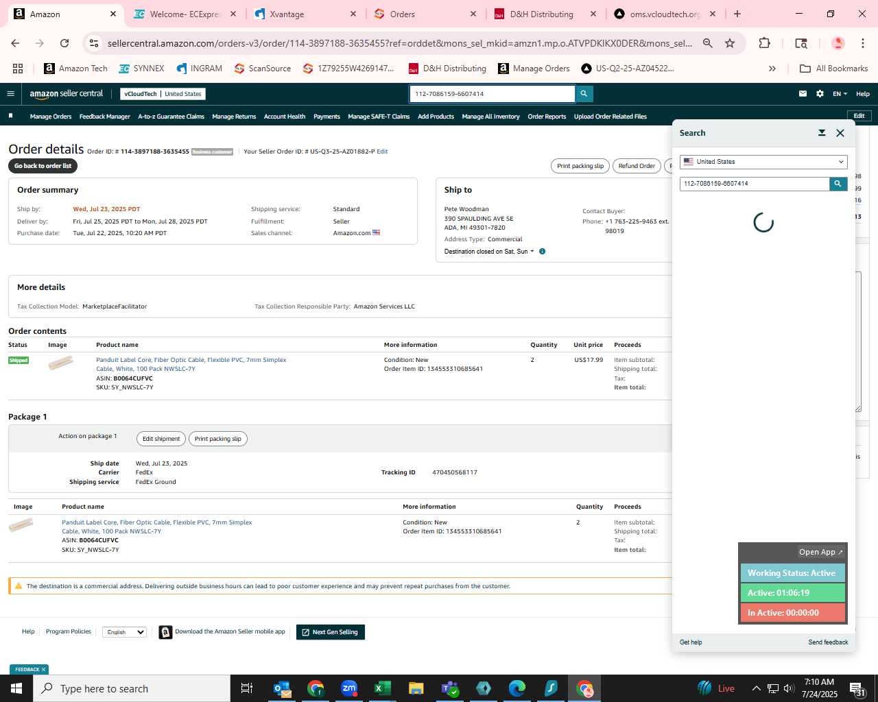Screen dimensions: 878x702
Task: Click the Amazon Seller Central logo
Action: pos(66,94)
